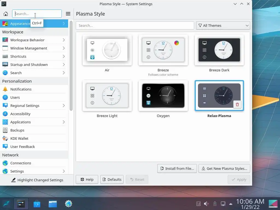Image resolution: width=280 pixels, height=210 pixels.
Task: Click the Workspace Behavior icon
Action: [x=5, y=40]
